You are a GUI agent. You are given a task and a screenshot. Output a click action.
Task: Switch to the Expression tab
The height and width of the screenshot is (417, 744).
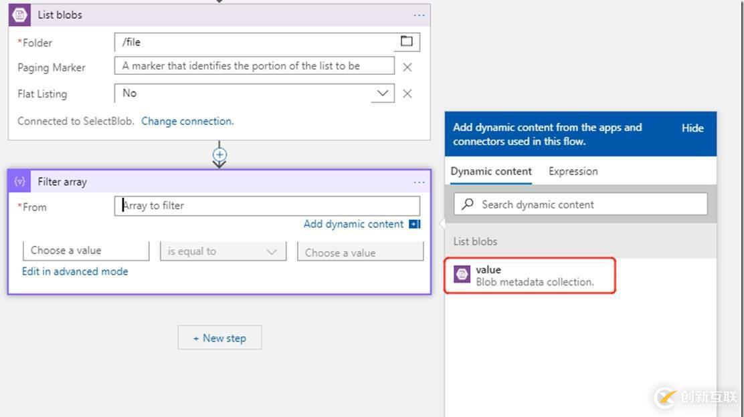click(x=573, y=172)
